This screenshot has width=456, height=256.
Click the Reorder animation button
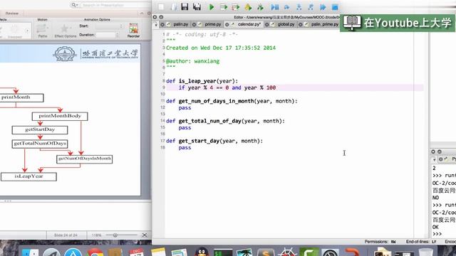point(133,30)
